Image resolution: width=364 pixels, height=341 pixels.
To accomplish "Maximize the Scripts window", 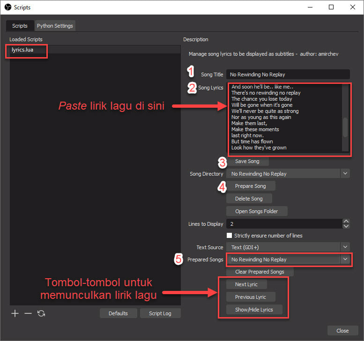I will [x=331, y=7].
